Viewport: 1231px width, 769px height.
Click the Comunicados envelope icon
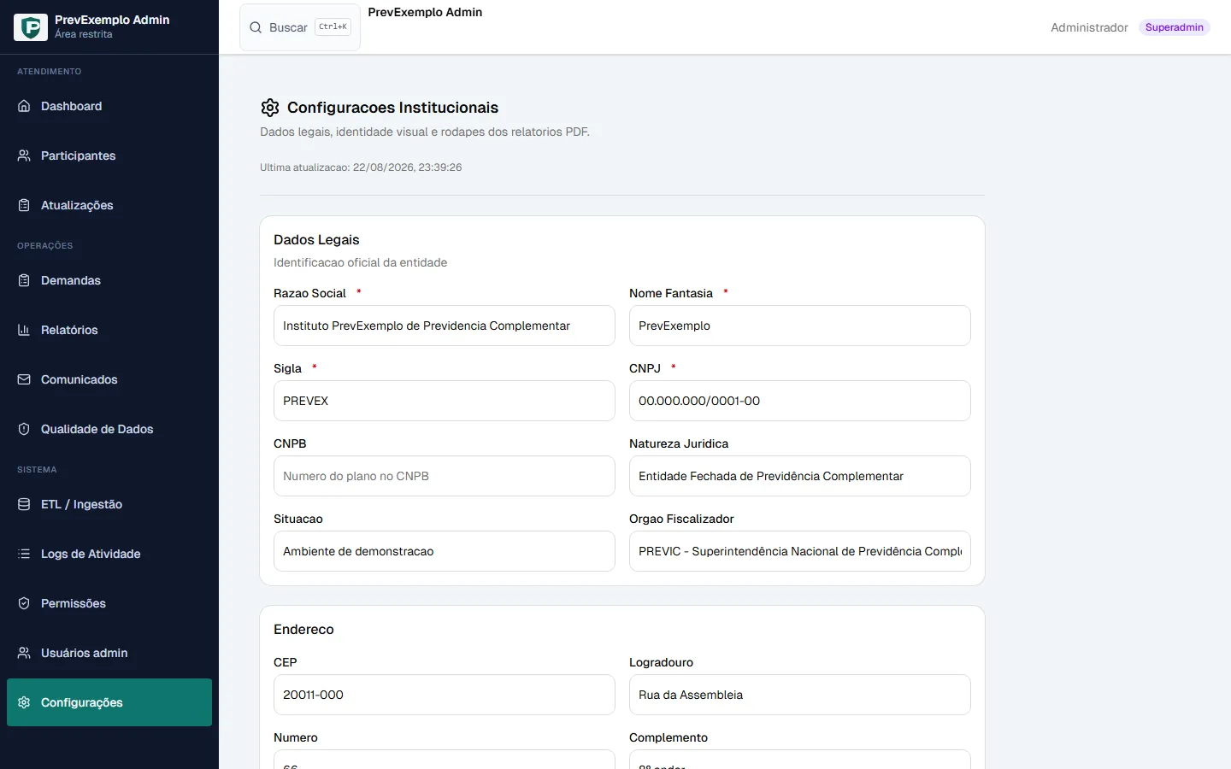point(24,379)
